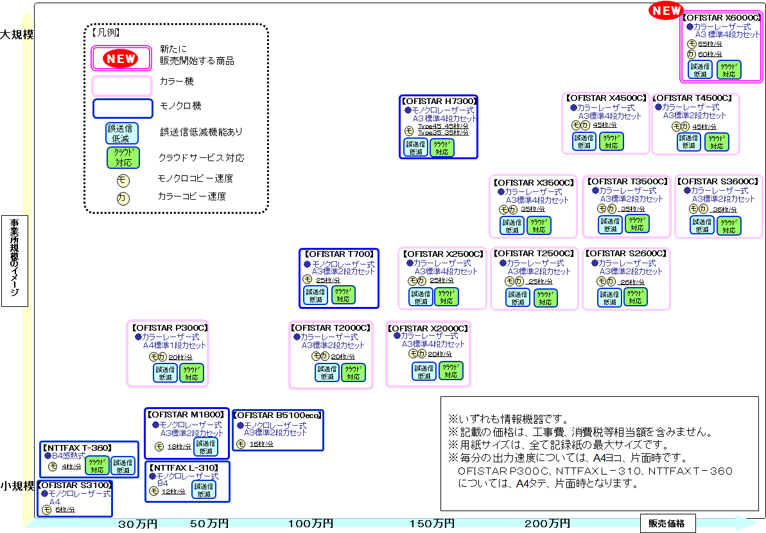
Task: Select the 誤送信低減 badge in OFISTAR H7300
Action: coord(415,148)
